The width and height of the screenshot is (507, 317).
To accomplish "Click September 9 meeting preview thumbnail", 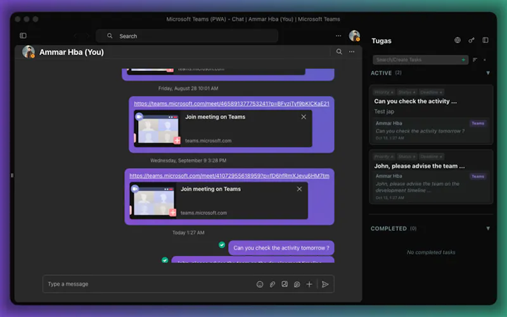I will 153,200.
